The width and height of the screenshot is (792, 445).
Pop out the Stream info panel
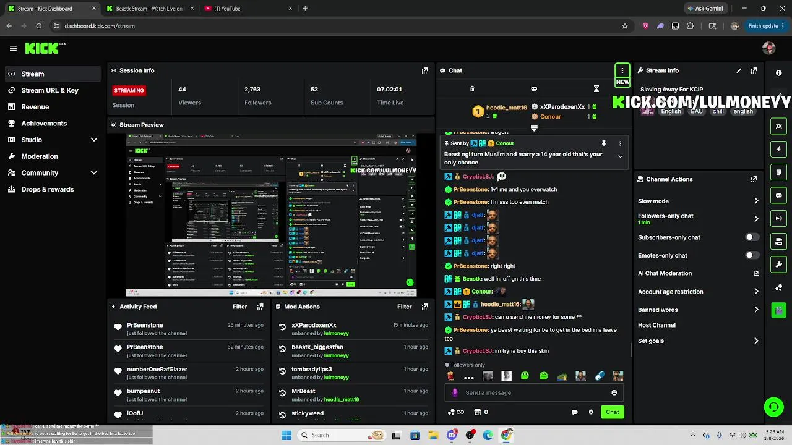[x=754, y=70]
